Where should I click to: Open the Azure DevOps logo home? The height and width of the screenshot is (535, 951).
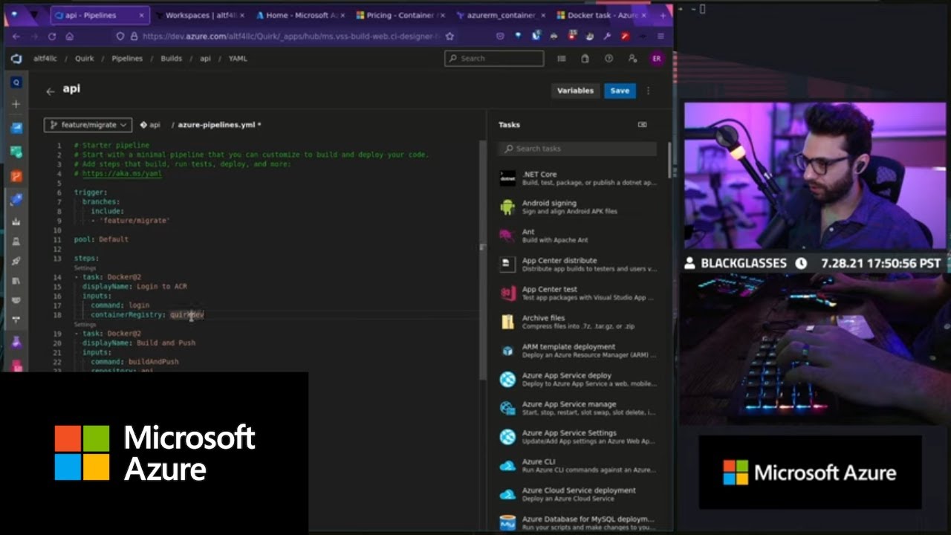(16, 59)
